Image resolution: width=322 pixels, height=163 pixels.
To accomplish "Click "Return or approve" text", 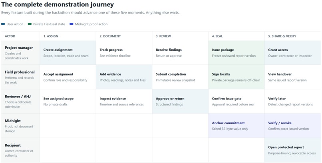I will click(x=169, y=56).
